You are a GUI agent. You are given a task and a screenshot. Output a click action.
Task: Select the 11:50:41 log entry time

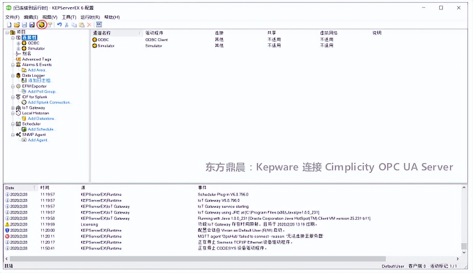[x=47, y=248]
